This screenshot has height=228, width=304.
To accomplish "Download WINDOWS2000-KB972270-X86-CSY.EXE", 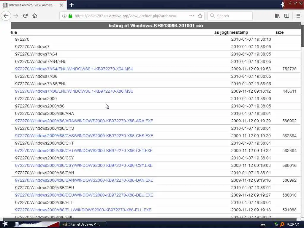I will pos(84,165).
